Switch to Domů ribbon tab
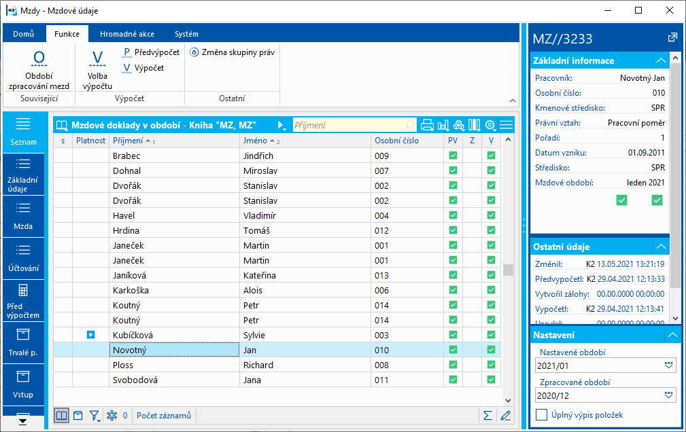 pyautogui.click(x=24, y=34)
